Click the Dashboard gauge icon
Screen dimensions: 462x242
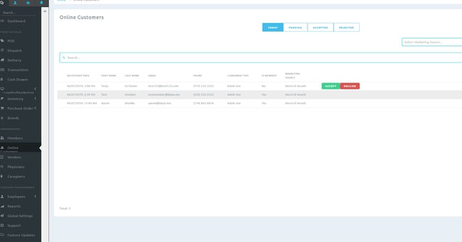[2, 22]
